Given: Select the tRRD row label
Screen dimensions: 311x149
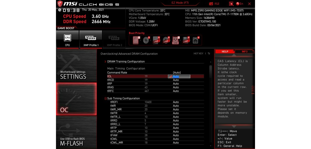Looking at the screenshot, I should (x=114, y=121).
